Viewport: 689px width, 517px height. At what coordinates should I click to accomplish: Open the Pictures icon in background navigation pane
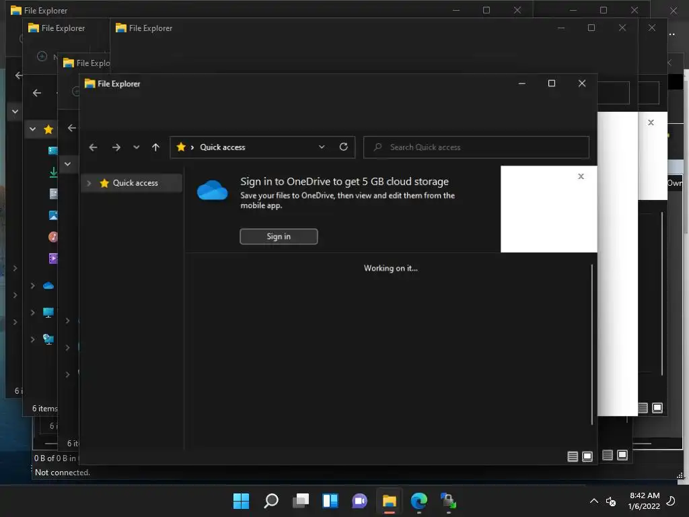pos(53,215)
